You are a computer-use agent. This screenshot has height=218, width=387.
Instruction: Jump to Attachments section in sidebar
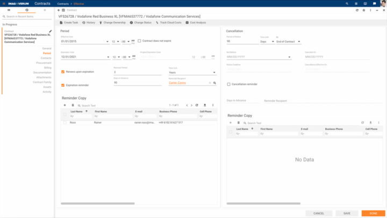44,77
